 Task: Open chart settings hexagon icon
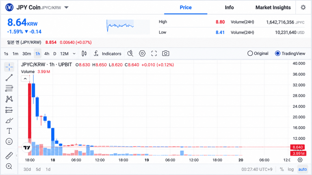(142, 53)
